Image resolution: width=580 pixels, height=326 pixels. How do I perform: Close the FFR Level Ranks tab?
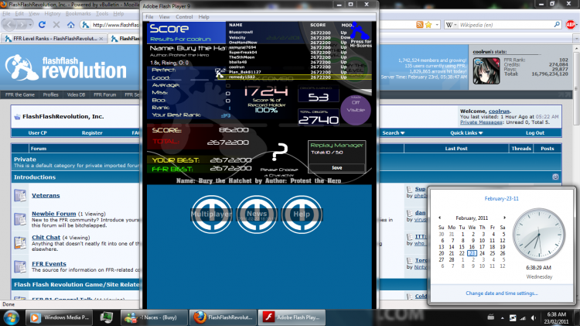coord(101,39)
